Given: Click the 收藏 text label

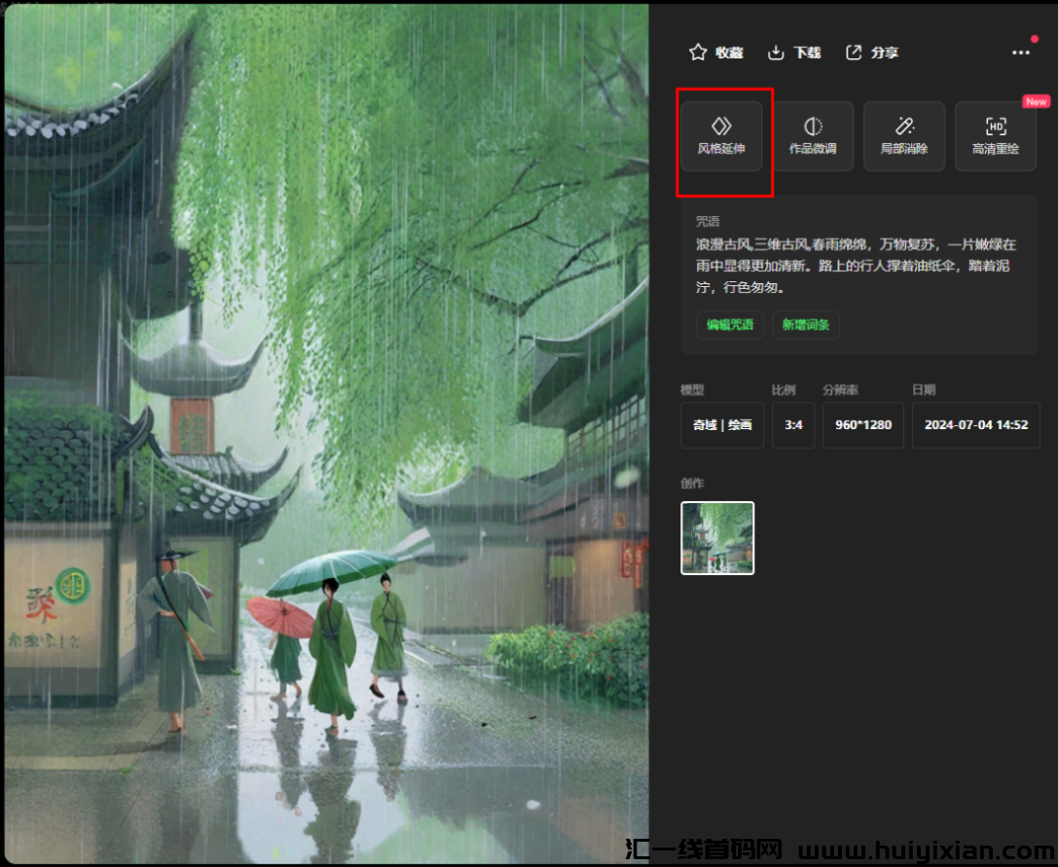Looking at the screenshot, I should [730, 53].
